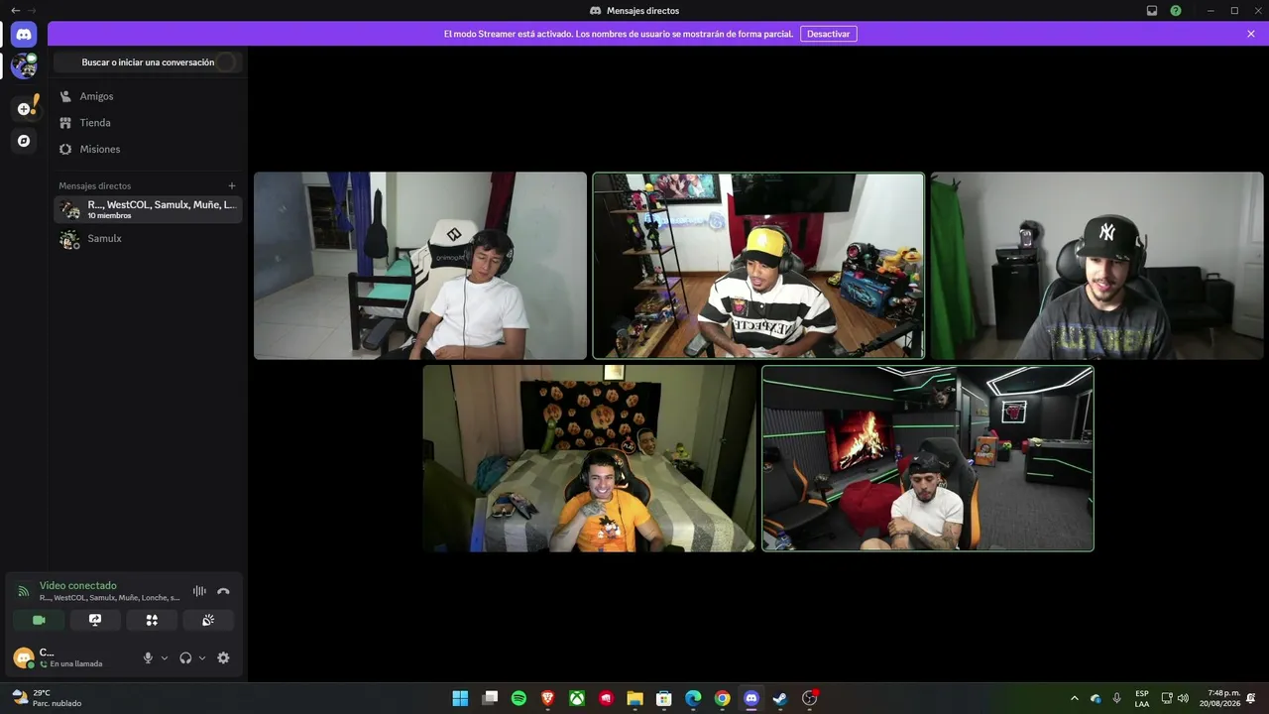Open the Amigos page
Viewport: 1269px width, 714px height.
(x=148, y=96)
